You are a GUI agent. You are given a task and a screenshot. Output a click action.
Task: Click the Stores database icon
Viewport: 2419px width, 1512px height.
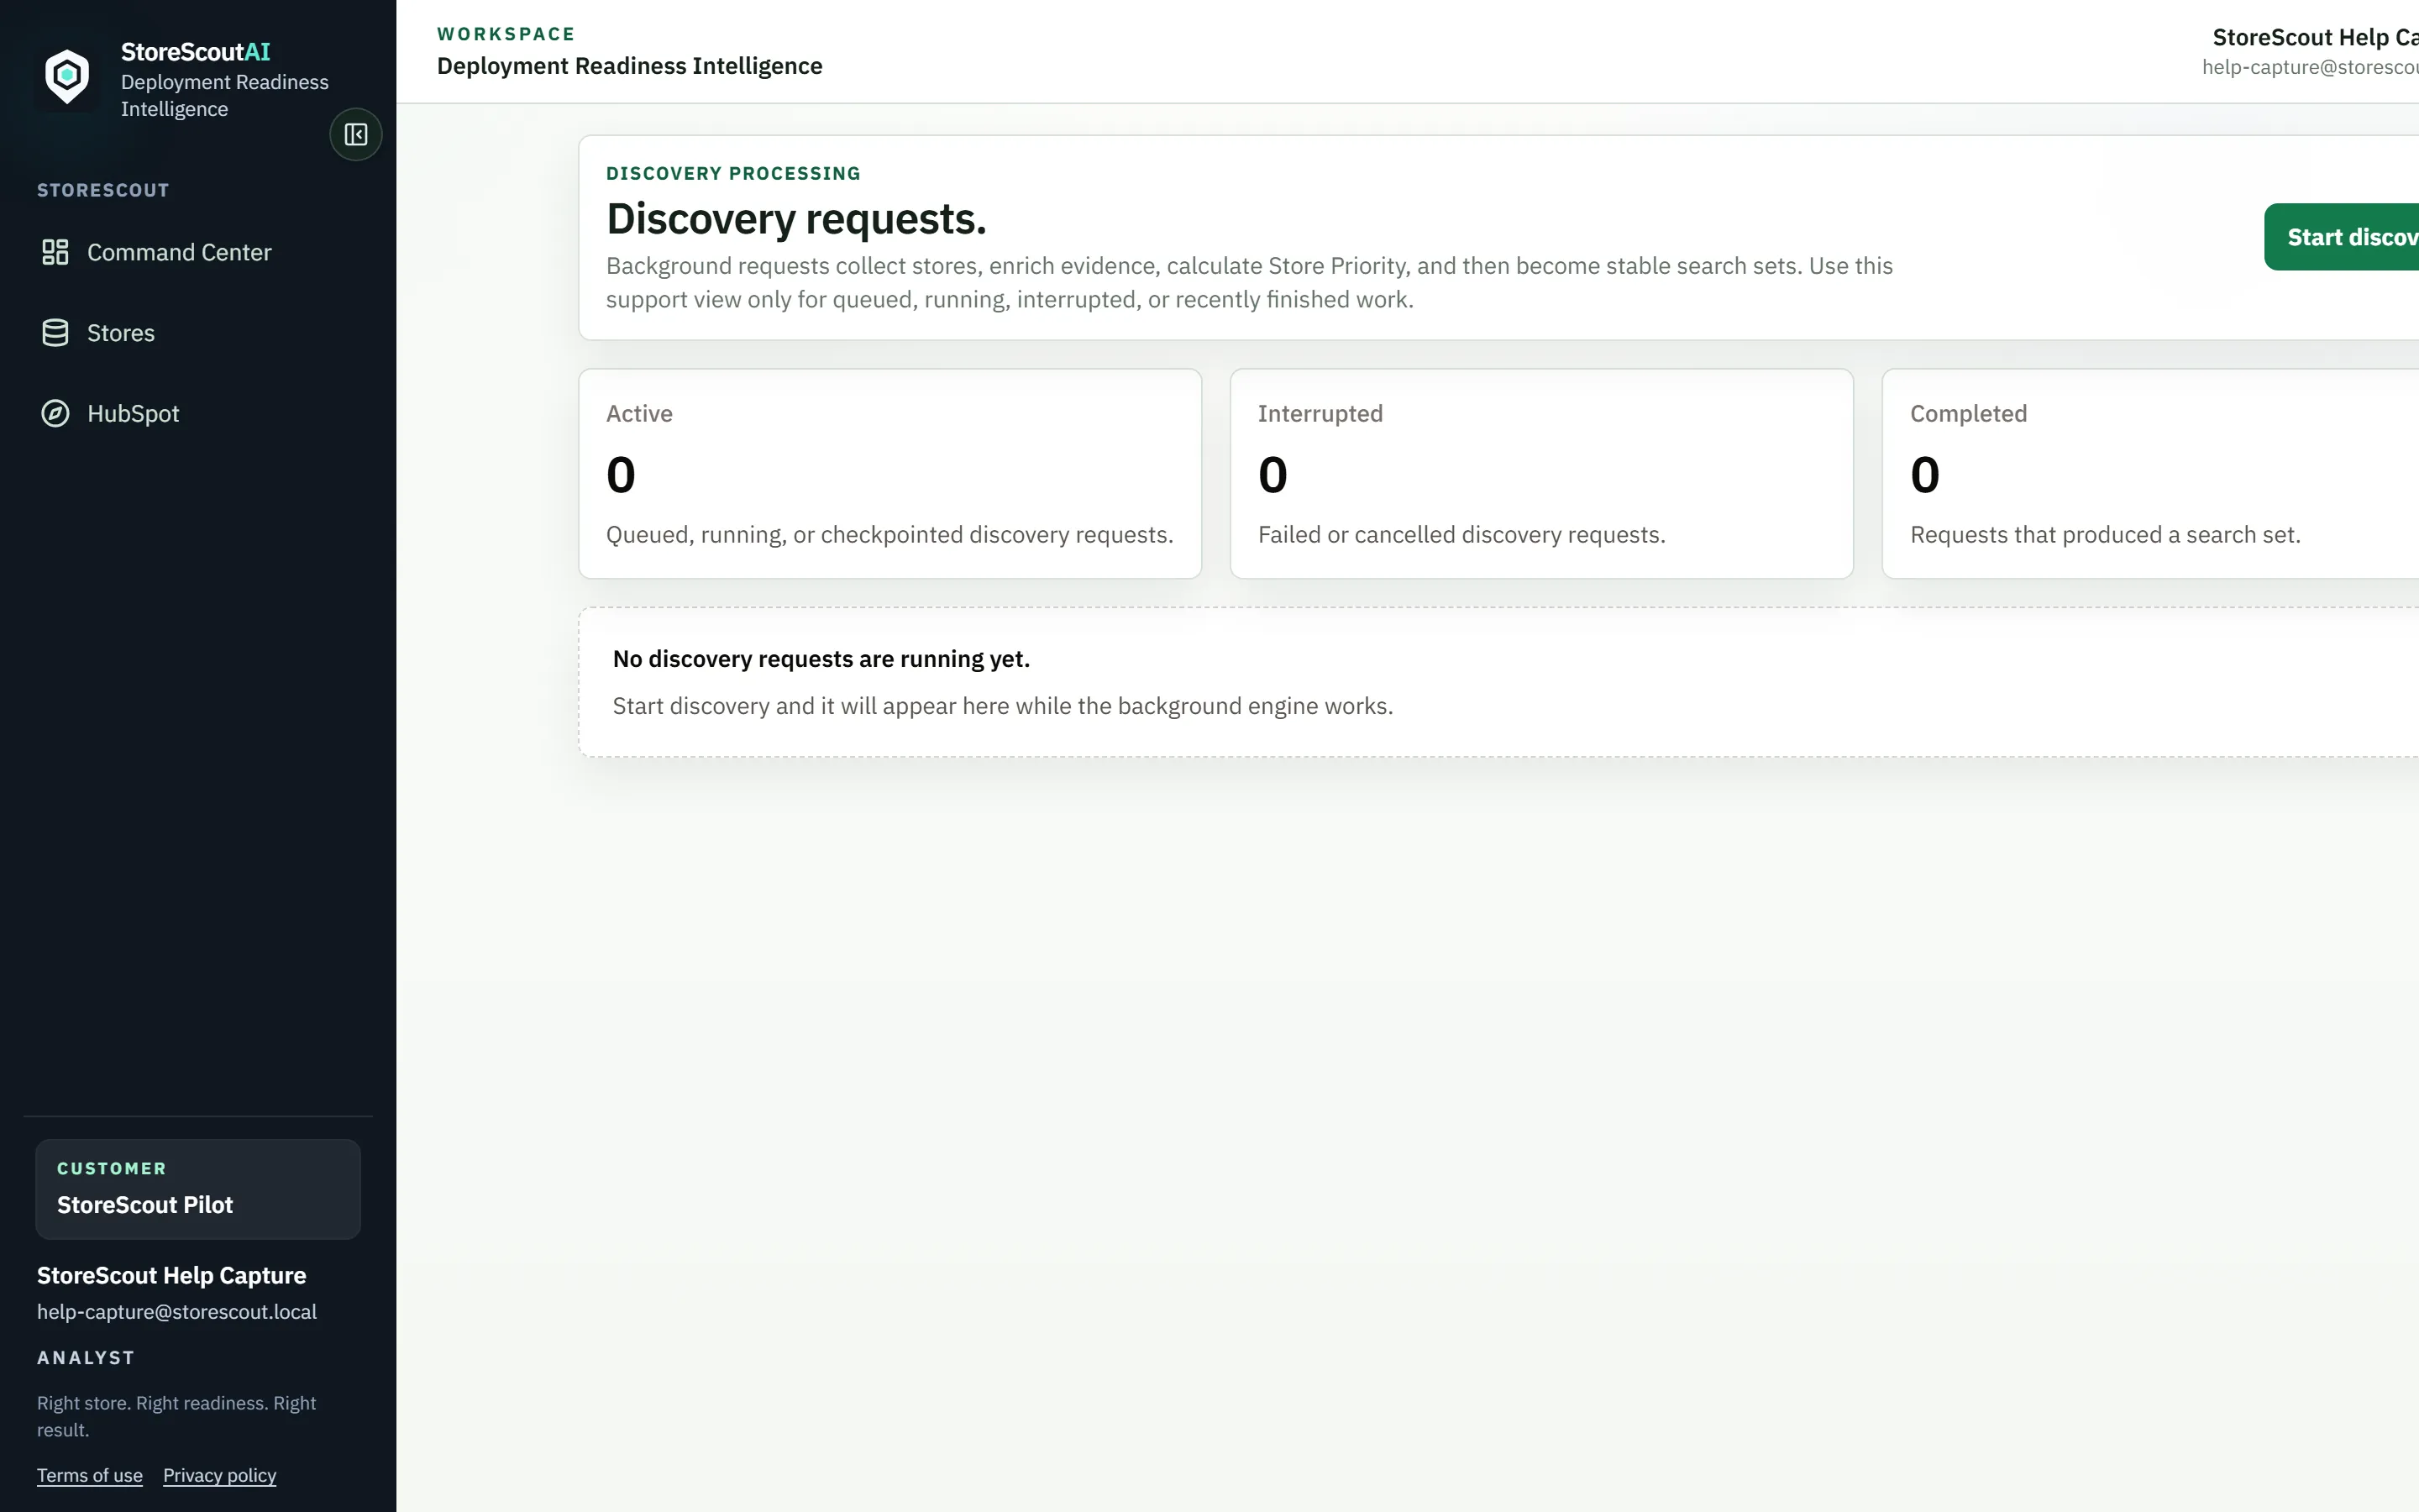click(55, 333)
